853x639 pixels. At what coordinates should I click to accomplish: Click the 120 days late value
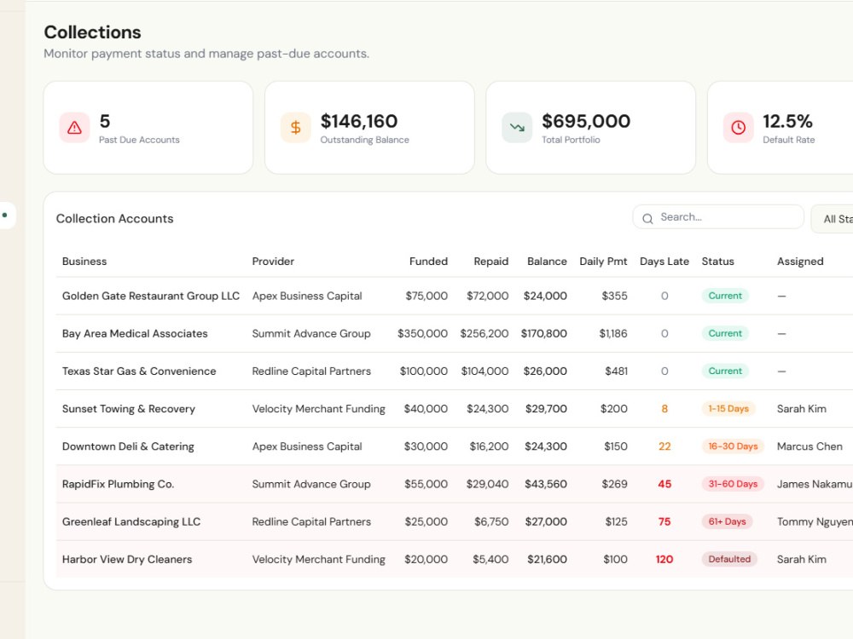pyautogui.click(x=664, y=559)
